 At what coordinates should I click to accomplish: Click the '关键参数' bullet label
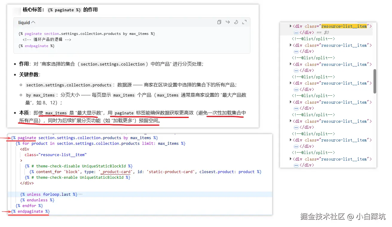29,74
